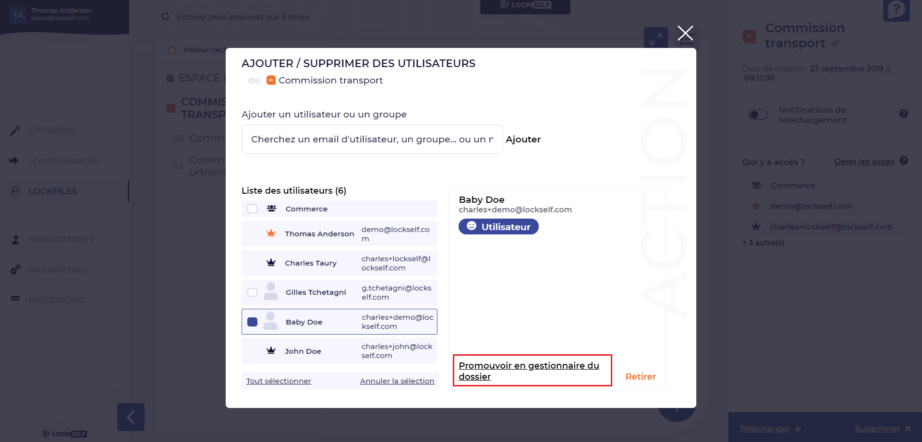Tick the Gilles Tchetagni checkbox
Viewport: 922px width, 442px height.
[252, 292]
